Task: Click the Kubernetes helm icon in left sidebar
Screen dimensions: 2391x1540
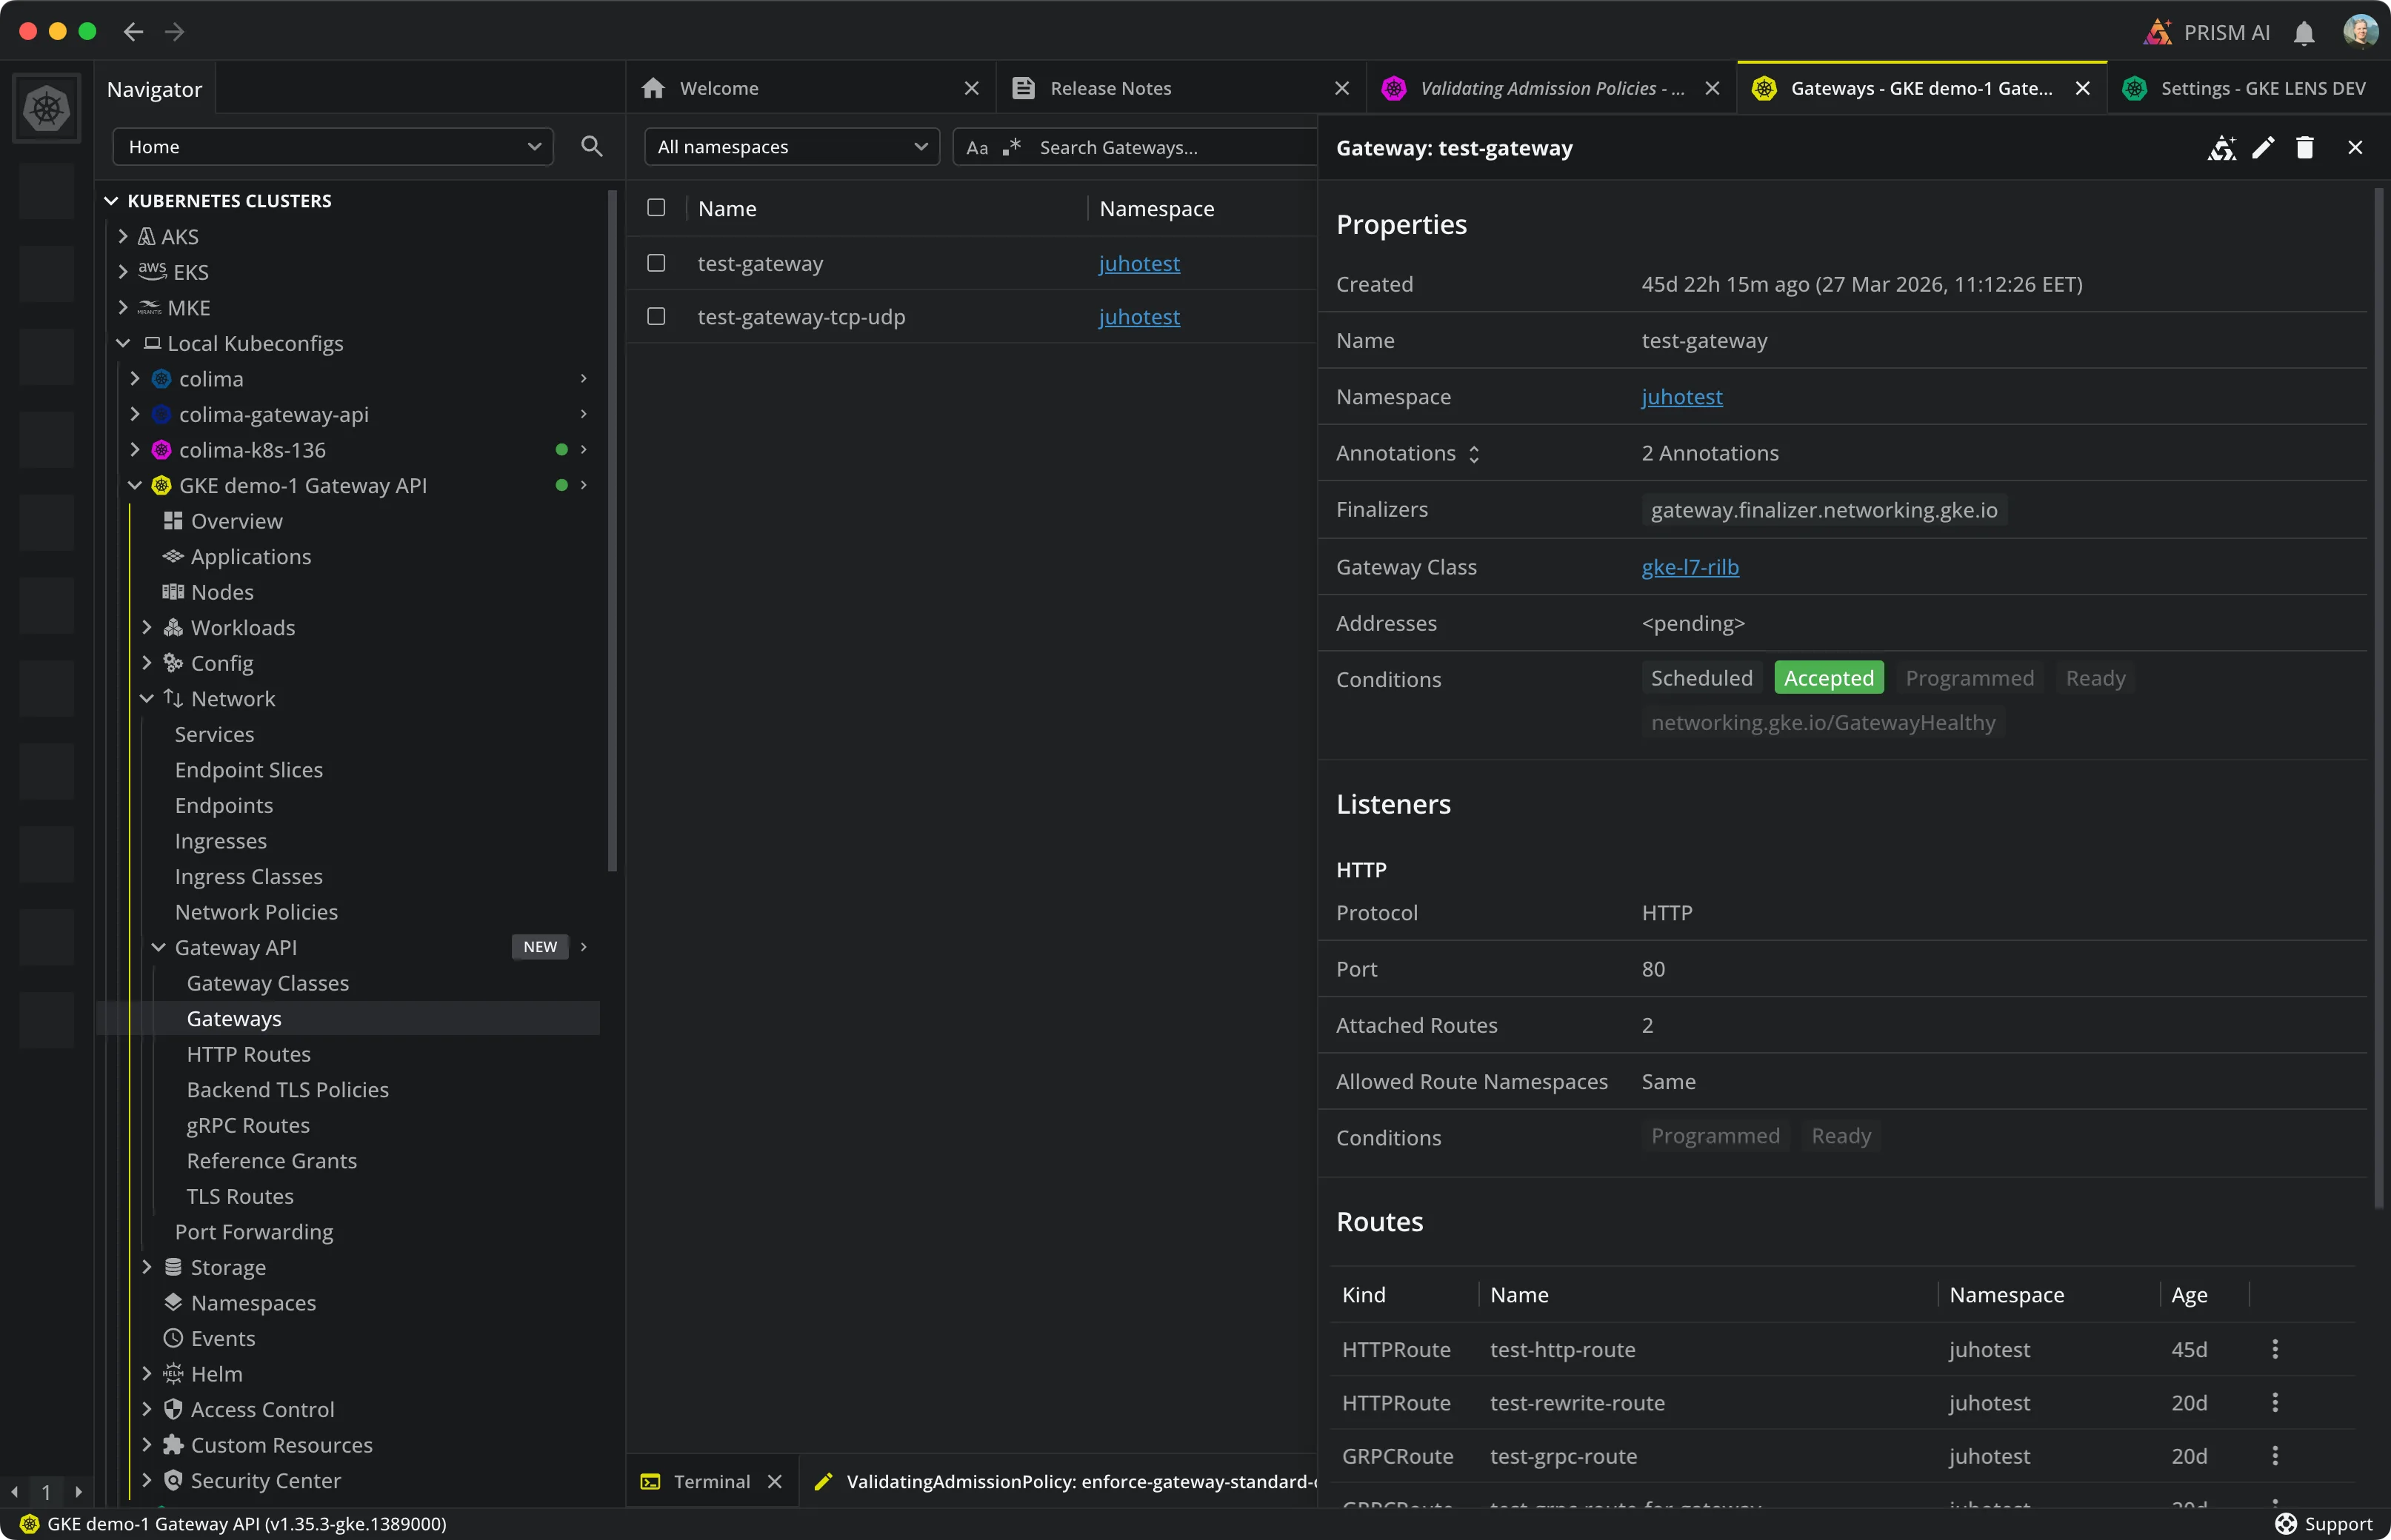Action: 47,108
